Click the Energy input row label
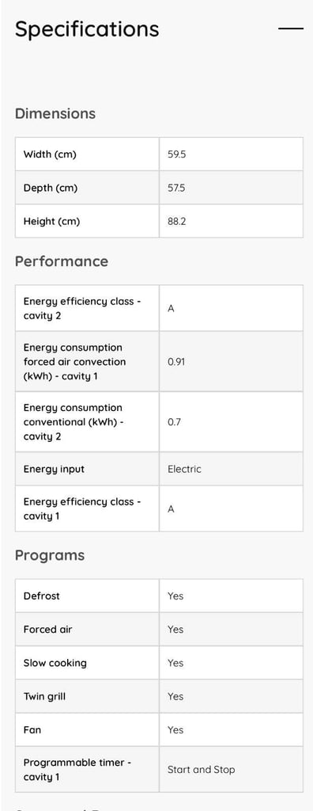Screen dimensions: 313x811 point(54,469)
